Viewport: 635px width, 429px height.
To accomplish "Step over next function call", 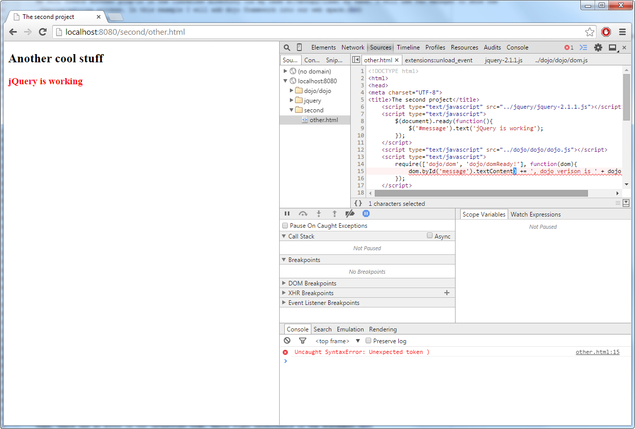I will coord(303,213).
